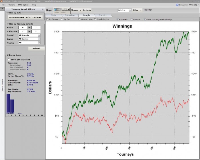
Task: Click the Click to Expand sidebar
Action: point(2,85)
